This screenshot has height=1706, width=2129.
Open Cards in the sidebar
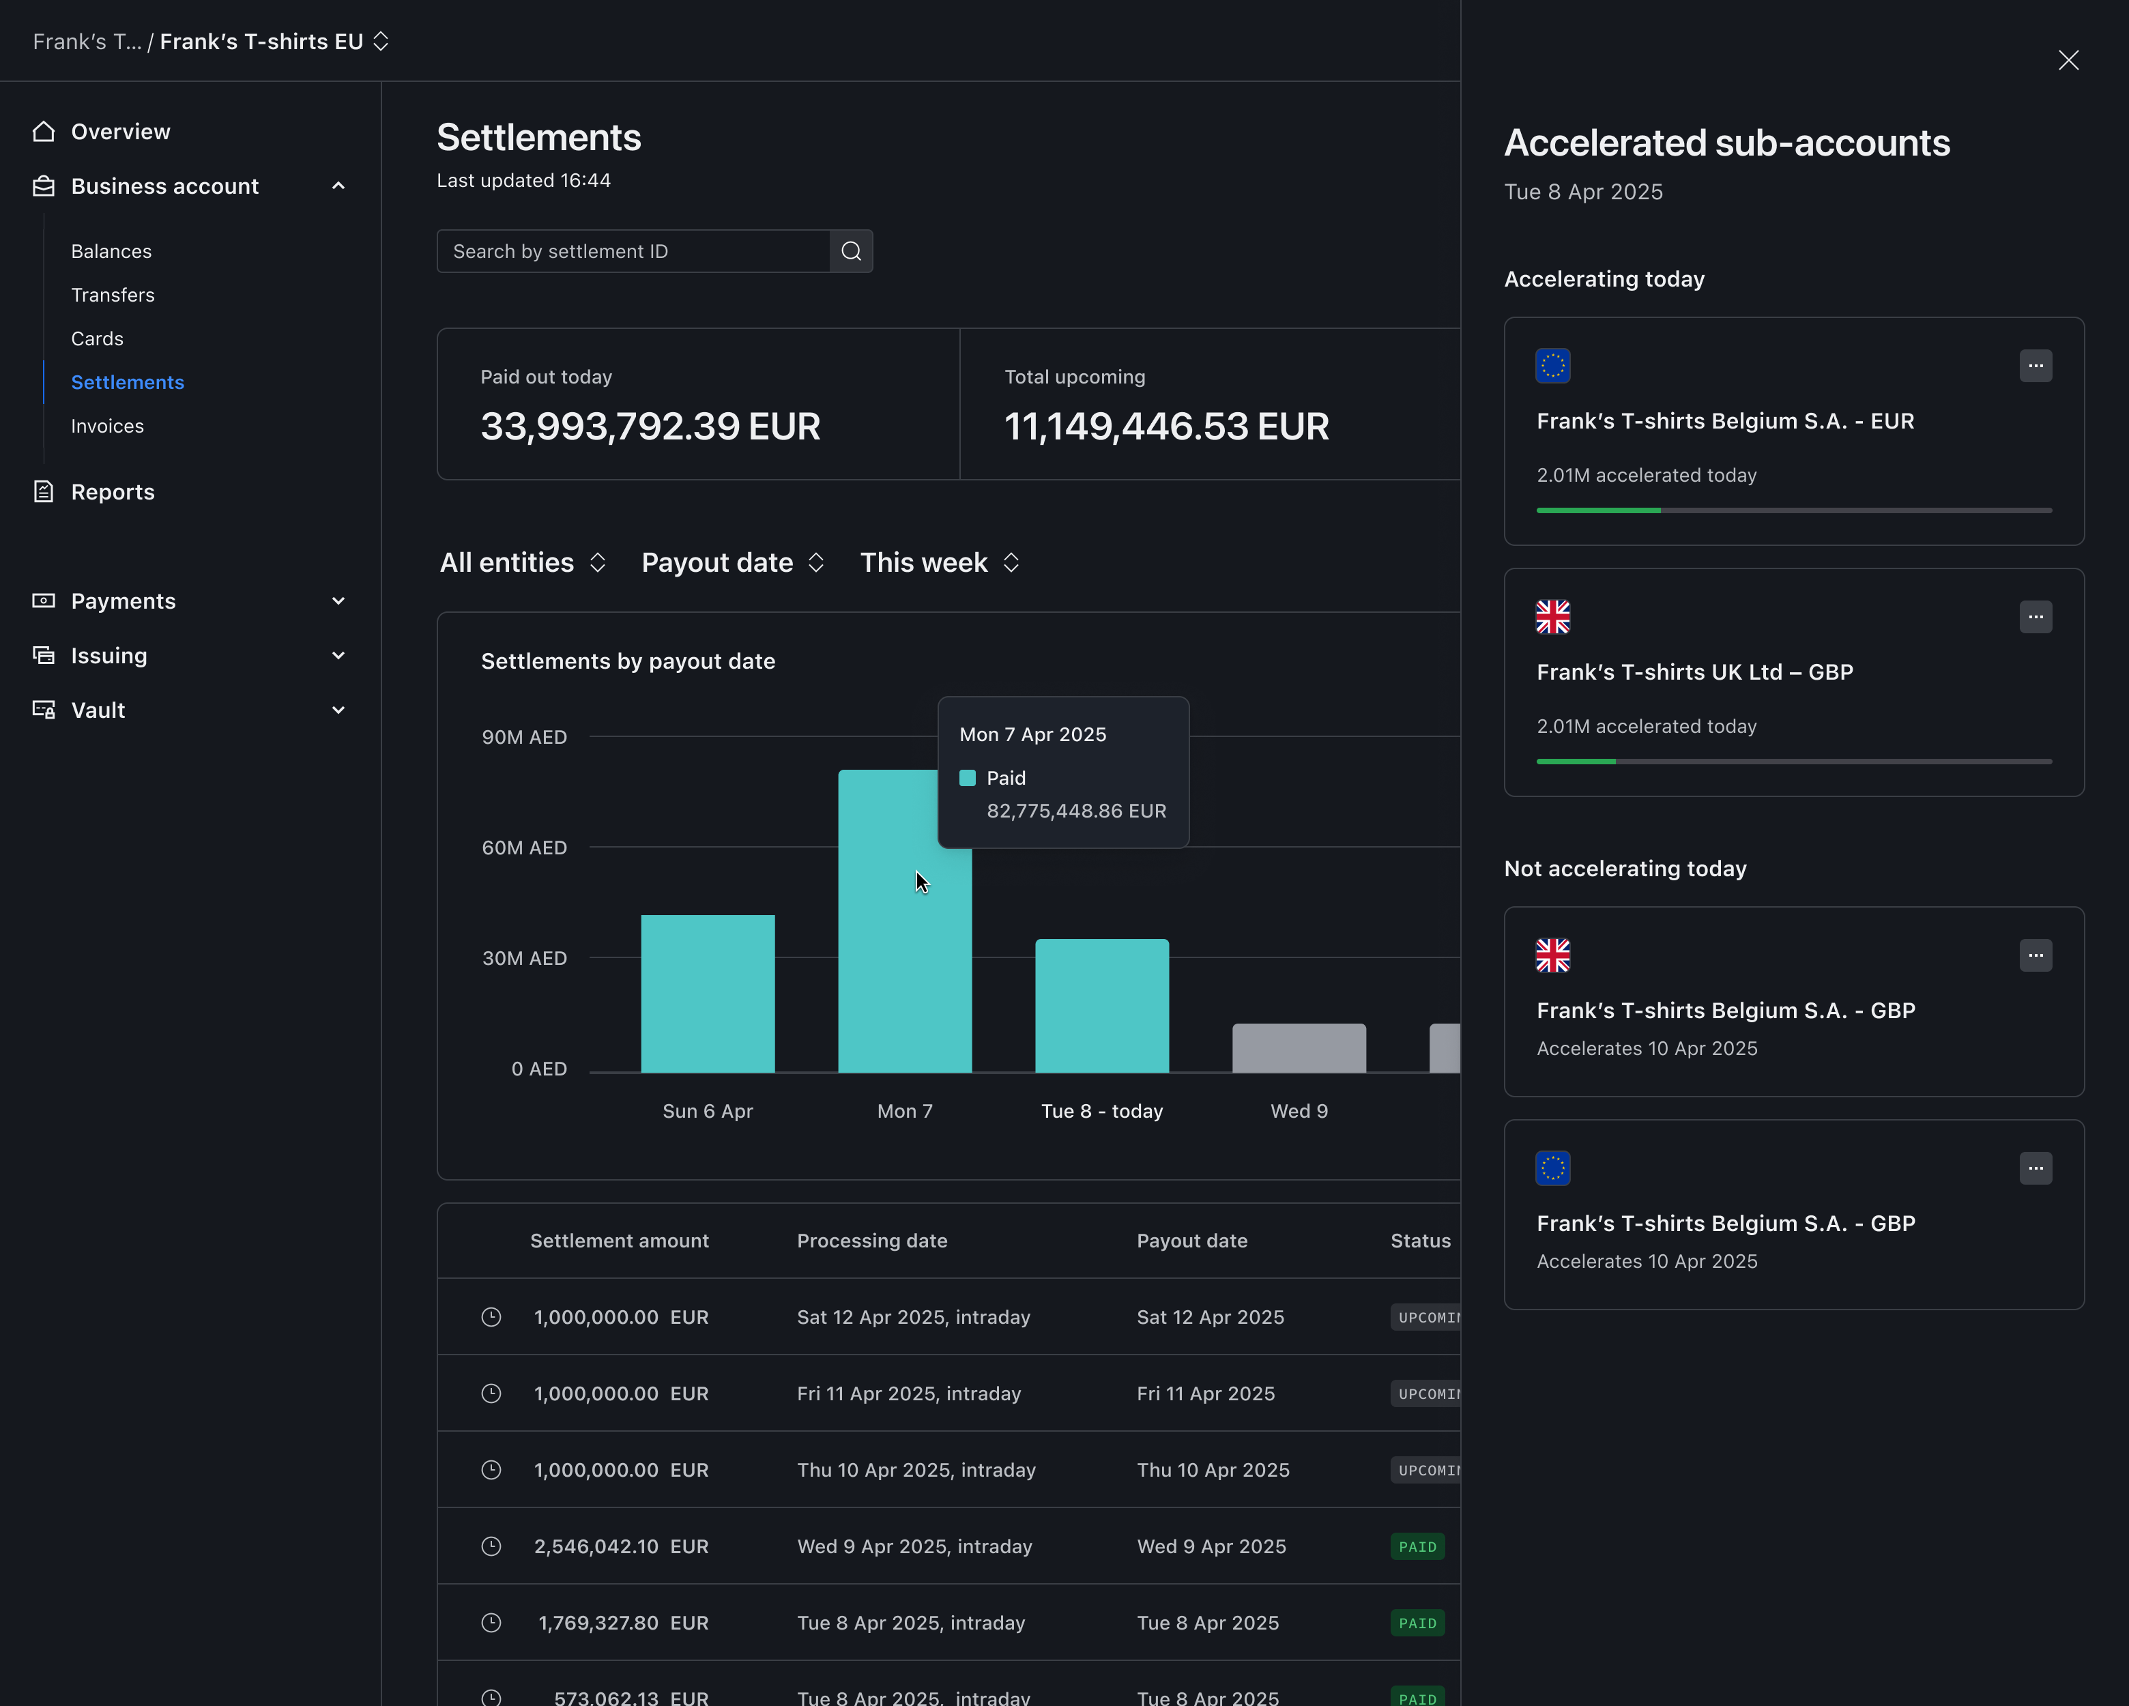coord(97,338)
